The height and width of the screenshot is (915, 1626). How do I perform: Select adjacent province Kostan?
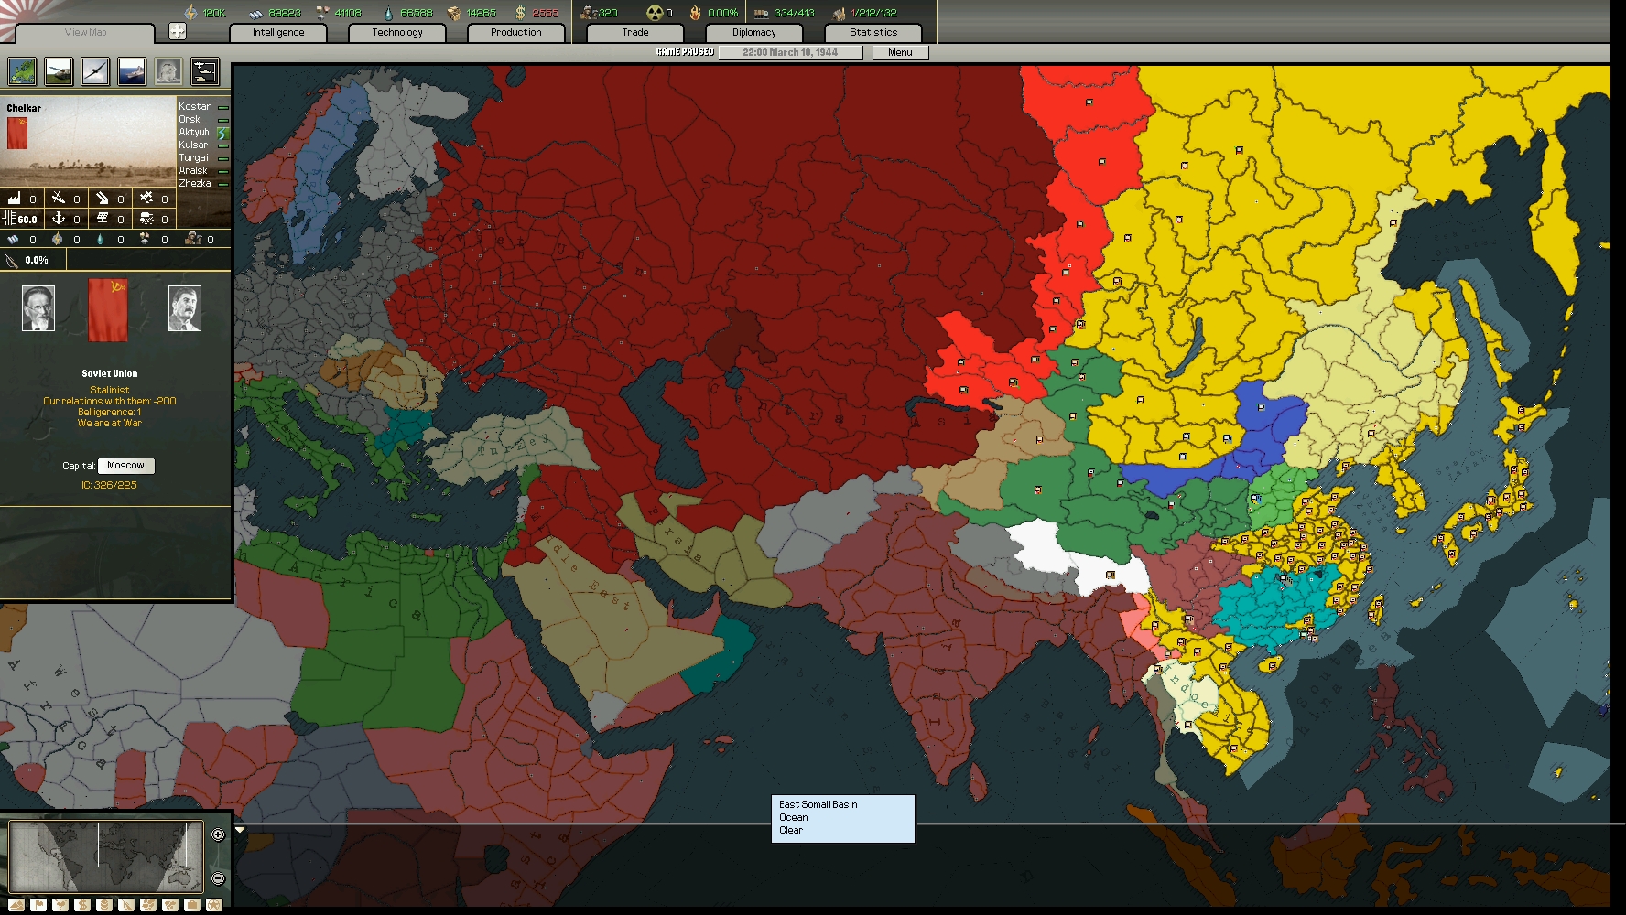tap(195, 106)
